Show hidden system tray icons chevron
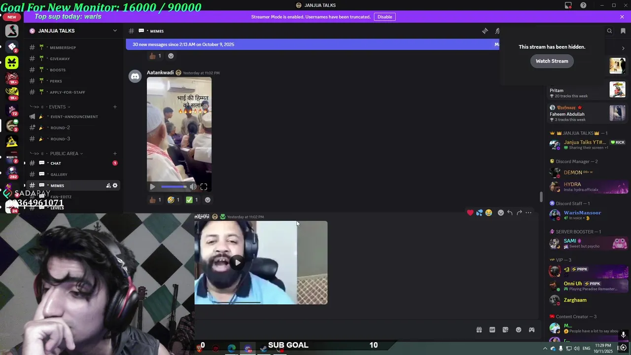This screenshot has height=355, width=631. [545, 349]
